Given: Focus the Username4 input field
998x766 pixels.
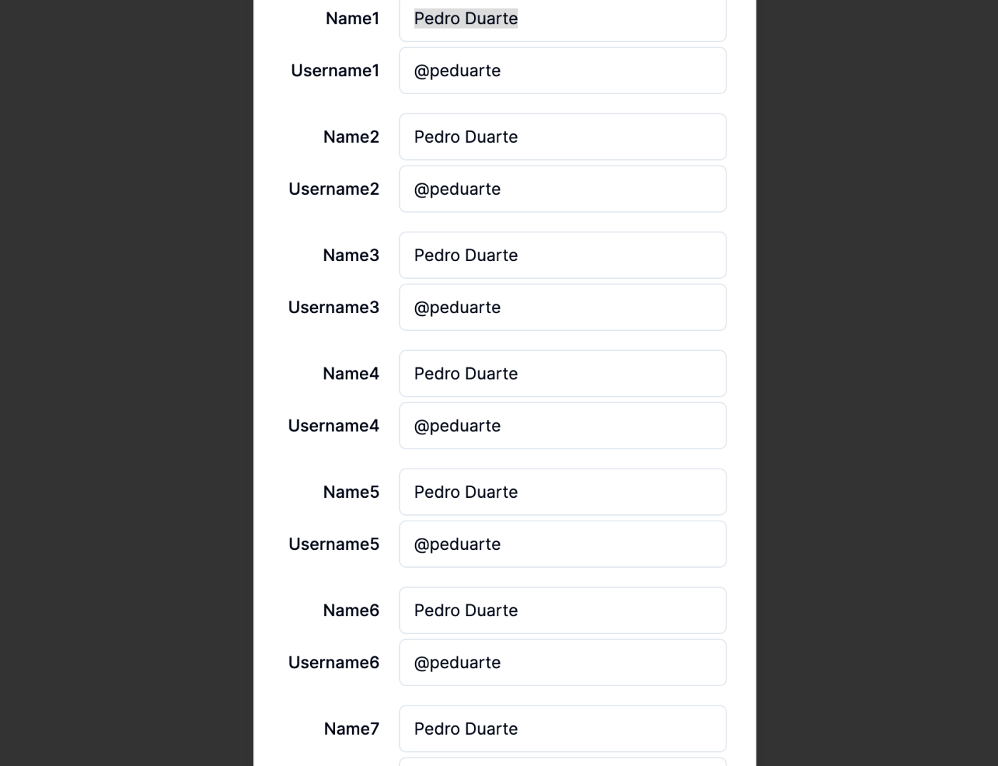Looking at the screenshot, I should pyautogui.click(x=562, y=426).
